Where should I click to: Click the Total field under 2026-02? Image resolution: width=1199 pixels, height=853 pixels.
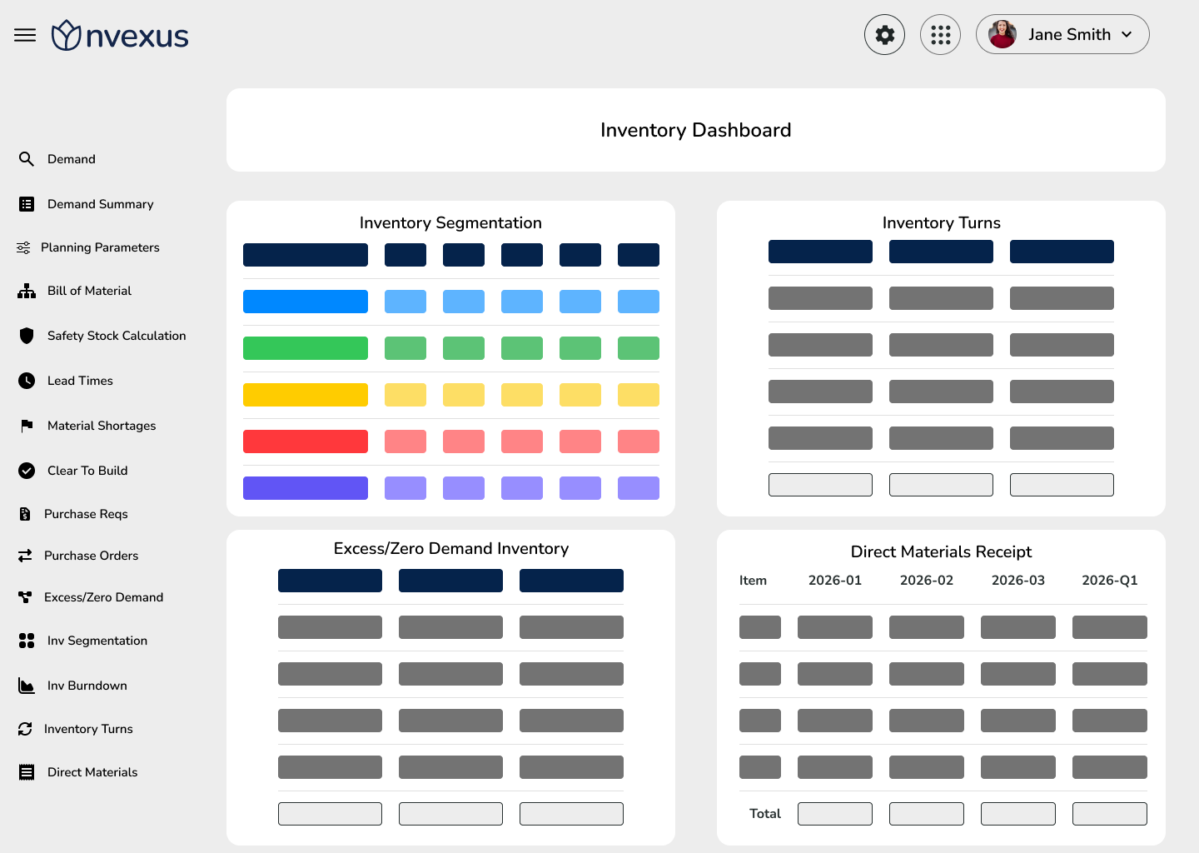pos(927,814)
